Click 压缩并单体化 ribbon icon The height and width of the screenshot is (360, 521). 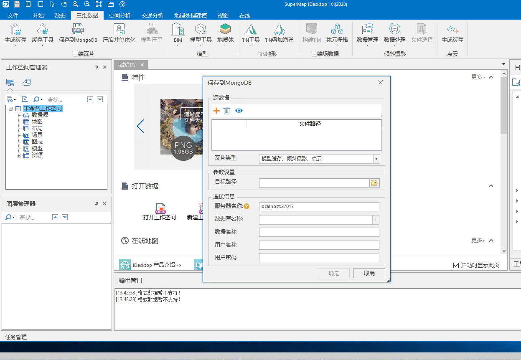119,29
